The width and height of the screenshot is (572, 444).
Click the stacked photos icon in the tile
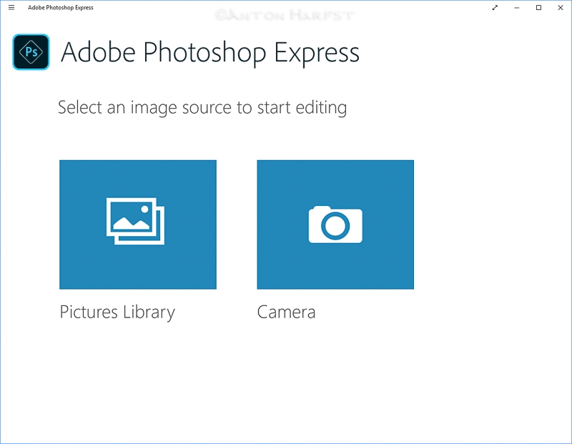tap(135, 221)
